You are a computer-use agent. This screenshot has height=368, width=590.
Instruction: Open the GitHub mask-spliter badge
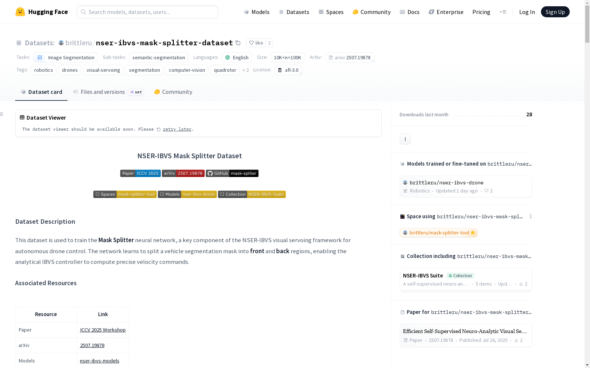[x=232, y=173]
